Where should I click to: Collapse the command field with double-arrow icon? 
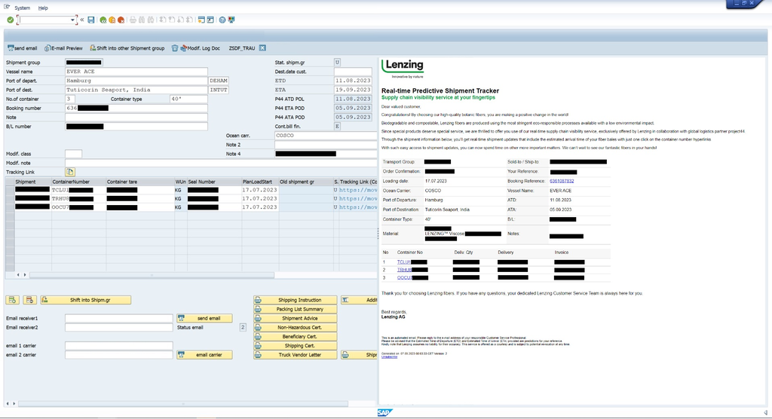[81, 20]
